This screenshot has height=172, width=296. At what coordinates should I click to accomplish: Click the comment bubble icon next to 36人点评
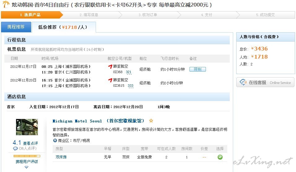coord(15,148)
